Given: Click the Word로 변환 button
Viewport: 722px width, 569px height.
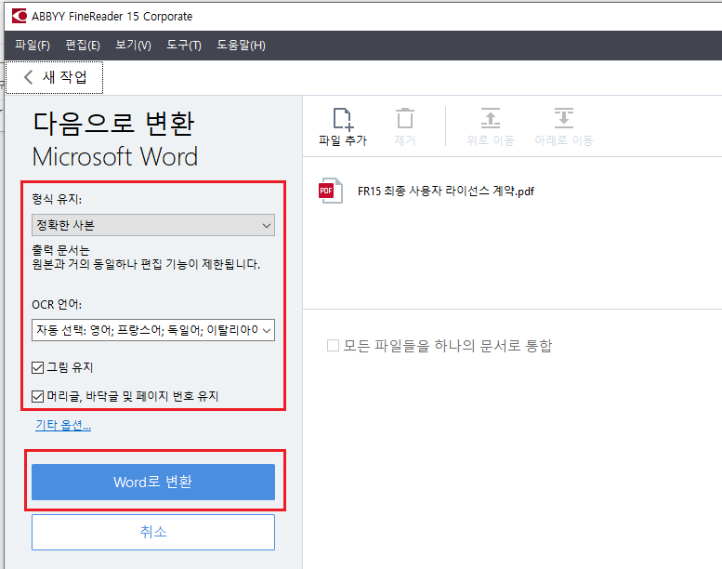Looking at the screenshot, I should pos(153,482).
